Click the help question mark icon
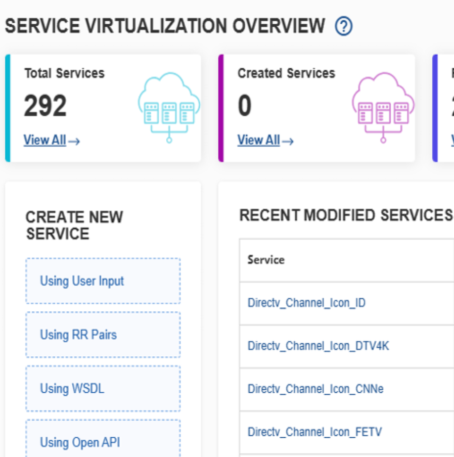Viewport: 454px width, 457px height. pyautogui.click(x=343, y=26)
